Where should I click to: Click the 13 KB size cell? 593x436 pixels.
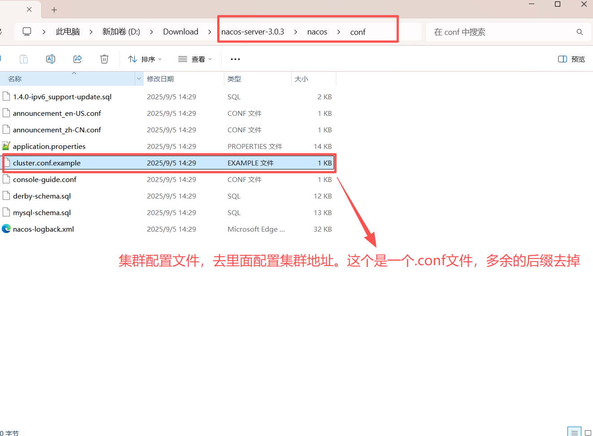pos(322,212)
